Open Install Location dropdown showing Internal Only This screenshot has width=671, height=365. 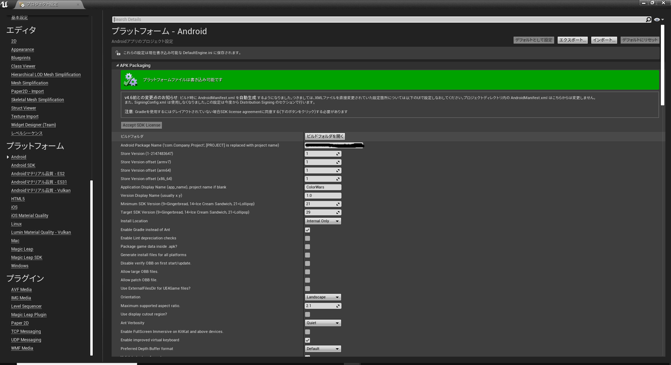[x=323, y=221]
